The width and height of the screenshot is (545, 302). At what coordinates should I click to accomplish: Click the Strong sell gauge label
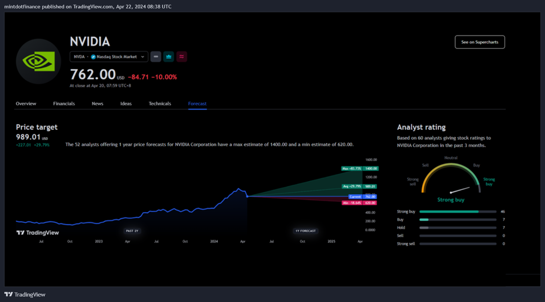(x=413, y=182)
